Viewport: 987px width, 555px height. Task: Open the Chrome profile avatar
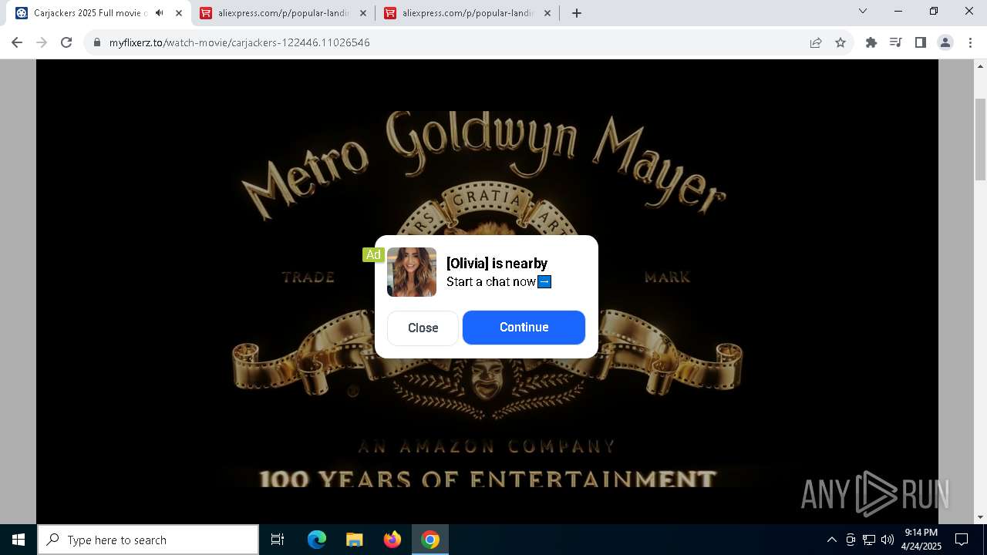click(x=945, y=42)
